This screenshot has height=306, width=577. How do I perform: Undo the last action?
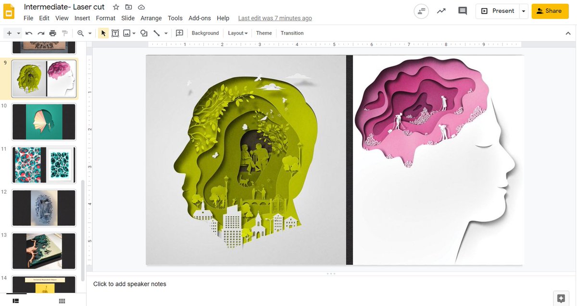(29, 33)
